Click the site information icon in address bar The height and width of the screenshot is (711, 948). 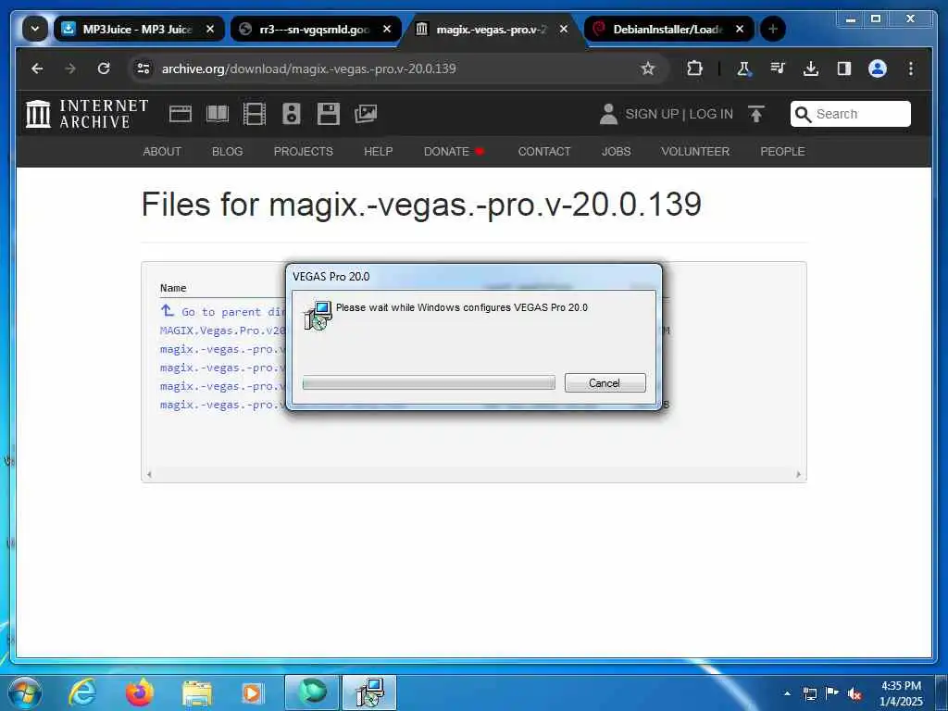[x=143, y=69]
